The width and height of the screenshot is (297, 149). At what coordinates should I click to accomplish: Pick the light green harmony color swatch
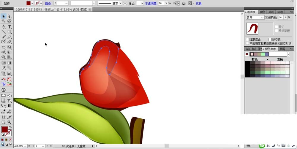263,54
